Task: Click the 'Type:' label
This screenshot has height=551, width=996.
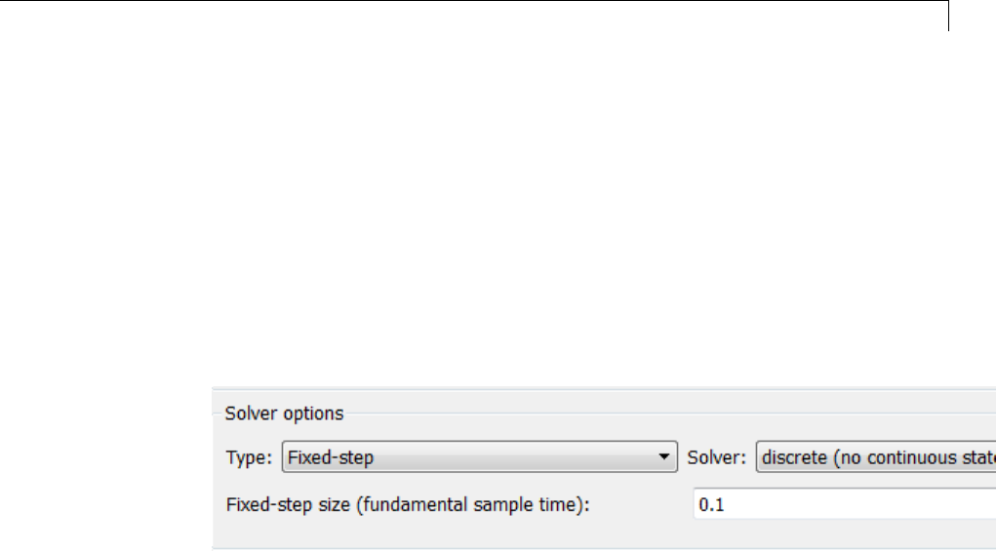Action: (x=248, y=456)
